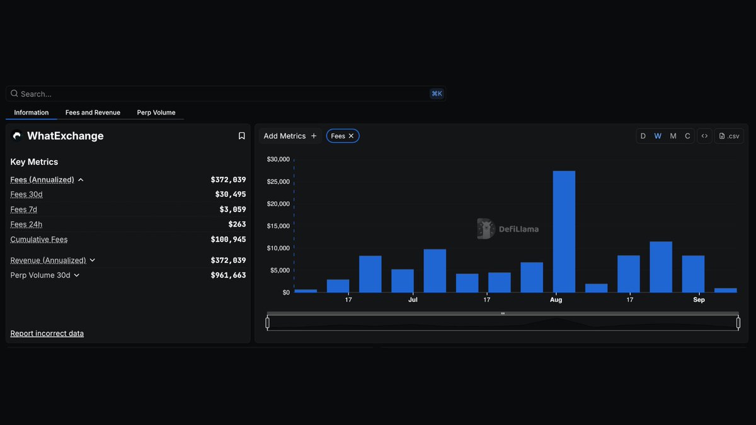Click the WhatExchange title text
The height and width of the screenshot is (425, 756).
pyautogui.click(x=66, y=136)
